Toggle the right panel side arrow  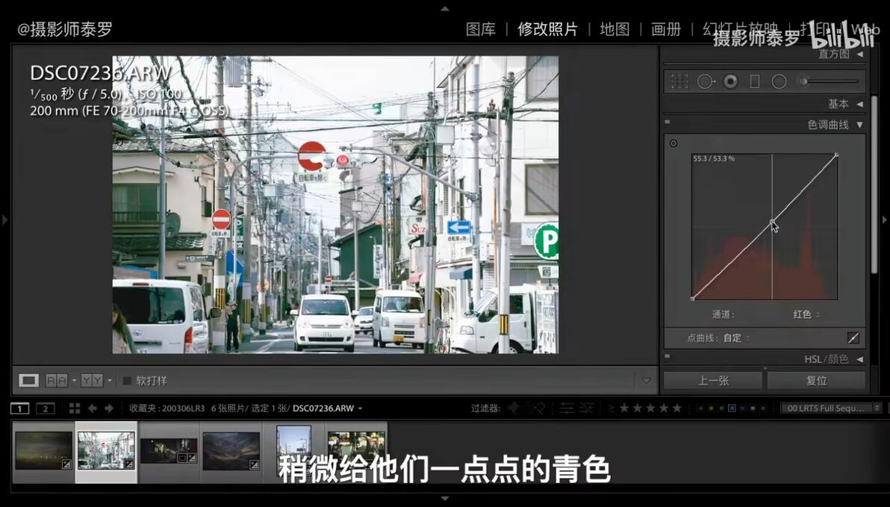pos(885,219)
